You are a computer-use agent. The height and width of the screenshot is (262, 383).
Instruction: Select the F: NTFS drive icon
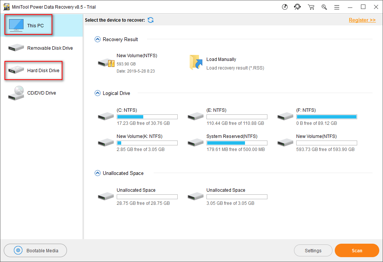tap(285, 116)
